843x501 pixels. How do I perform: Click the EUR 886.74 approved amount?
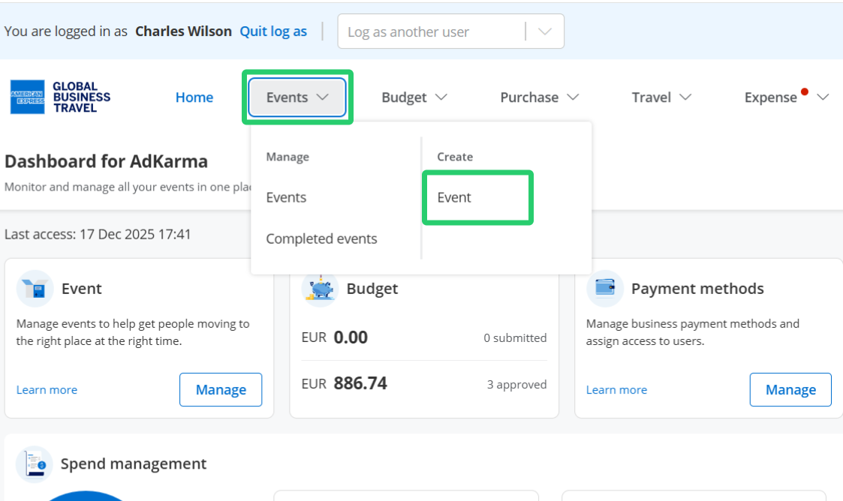point(344,383)
